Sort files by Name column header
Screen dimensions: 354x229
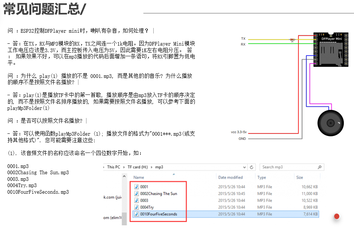(x=139, y=178)
